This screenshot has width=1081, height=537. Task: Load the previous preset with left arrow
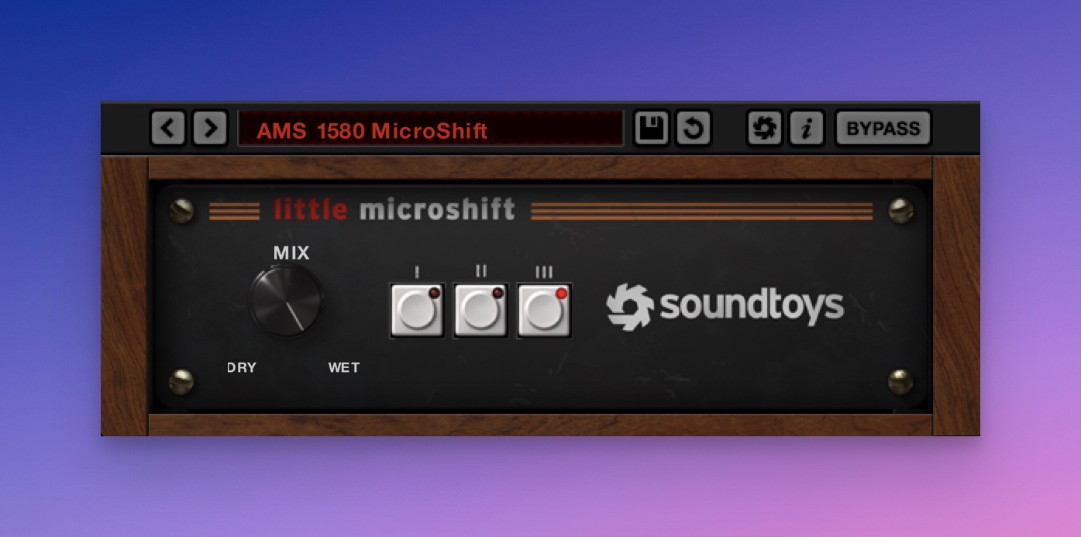tap(168, 129)
